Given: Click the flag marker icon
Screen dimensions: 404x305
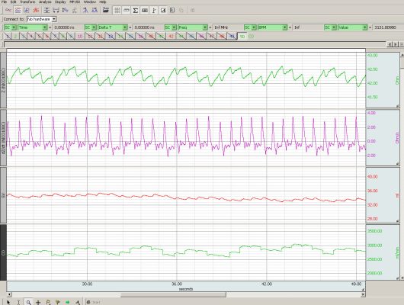Looking at the screenshot, I should pos(154,11).
